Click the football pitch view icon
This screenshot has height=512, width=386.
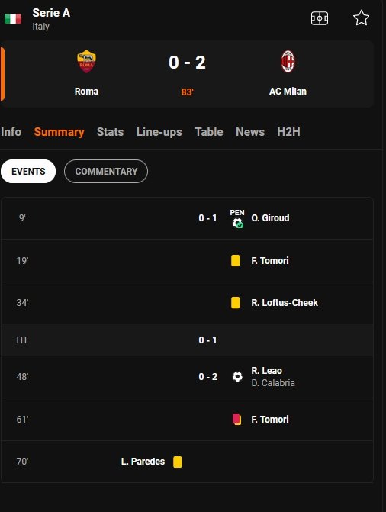pyautogui.click(x=320, y=18)
